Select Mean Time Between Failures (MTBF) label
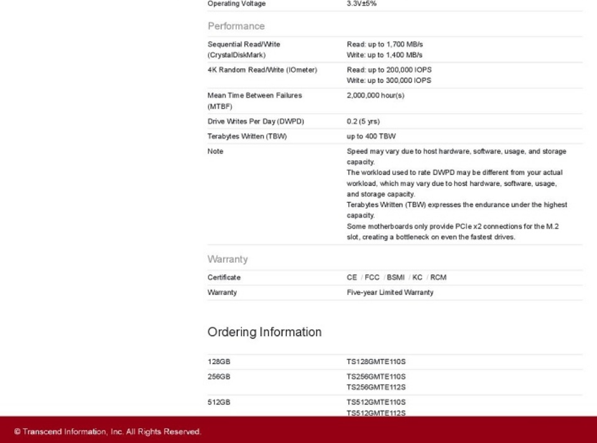This screenshot has height=443, width=597. (x=255, y=101)
